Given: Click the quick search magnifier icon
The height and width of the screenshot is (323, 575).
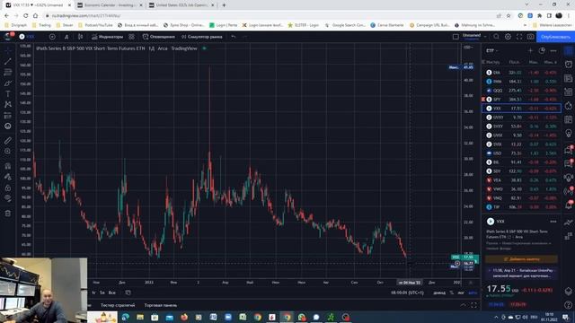Looking at the screenshot, I should click(496, 37).
